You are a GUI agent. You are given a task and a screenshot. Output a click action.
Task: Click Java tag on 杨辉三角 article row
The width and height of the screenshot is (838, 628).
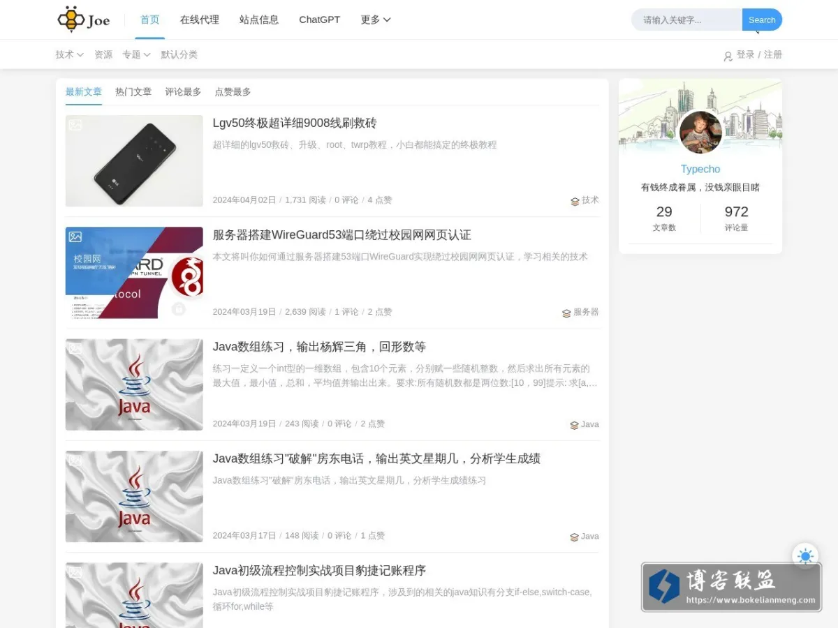pos(590,424)
